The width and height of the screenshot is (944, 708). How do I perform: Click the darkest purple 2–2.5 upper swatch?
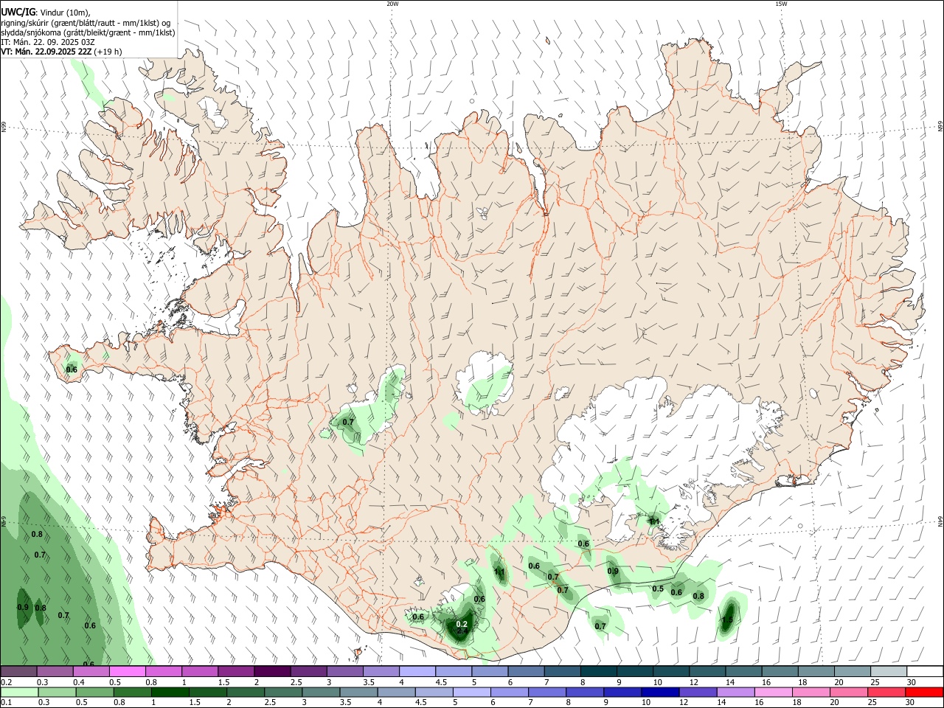[272, 671]
